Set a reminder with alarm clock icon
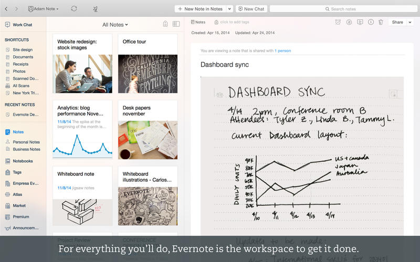This screenshot has height=262, width=420. click(338, 22)
